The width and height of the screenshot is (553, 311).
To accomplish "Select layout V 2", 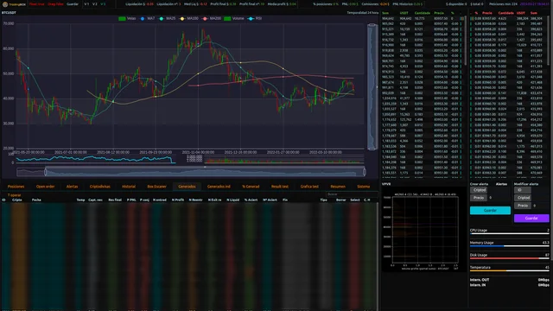I will pyautogui.click(x=94, y=4).
